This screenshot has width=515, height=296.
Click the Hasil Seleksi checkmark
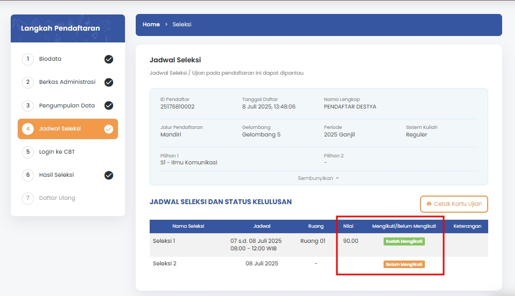tap(109, 175)
